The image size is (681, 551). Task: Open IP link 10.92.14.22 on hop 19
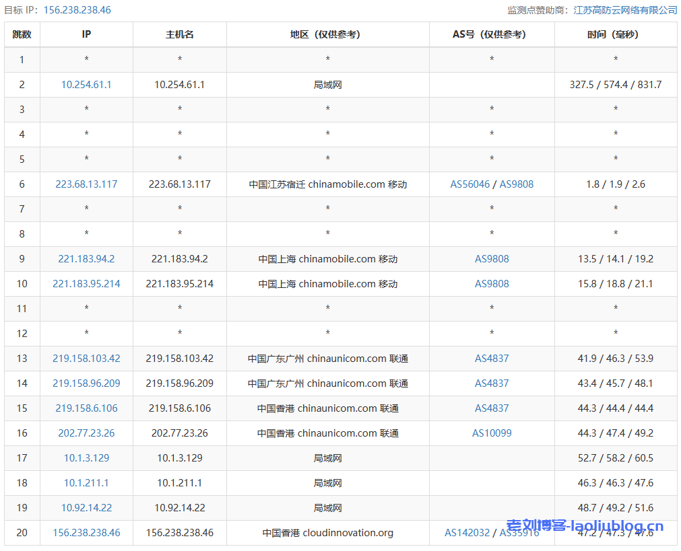pos(86,507)
